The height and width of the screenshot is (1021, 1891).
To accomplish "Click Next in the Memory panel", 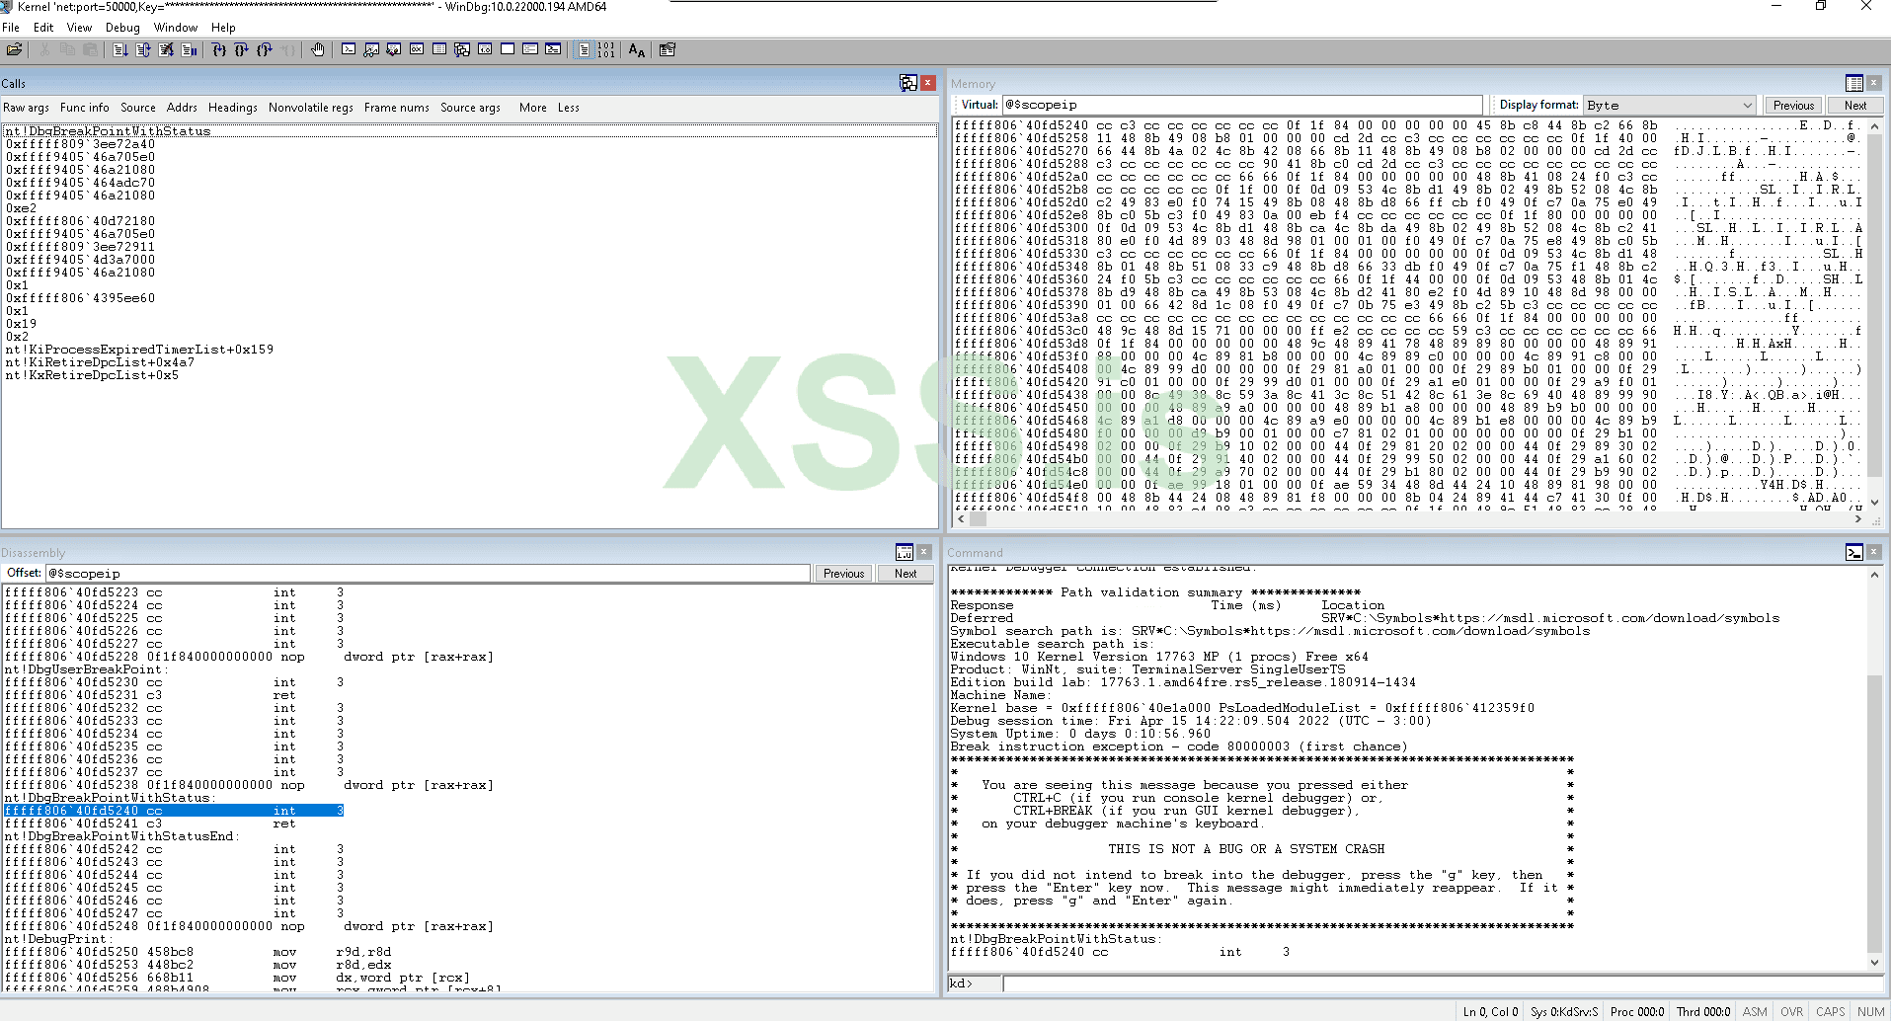I will 1855,105.
